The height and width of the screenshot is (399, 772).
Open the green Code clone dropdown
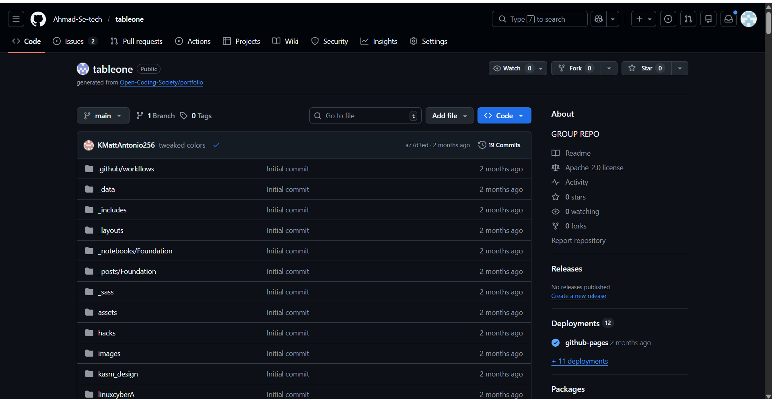pos(504,115)
